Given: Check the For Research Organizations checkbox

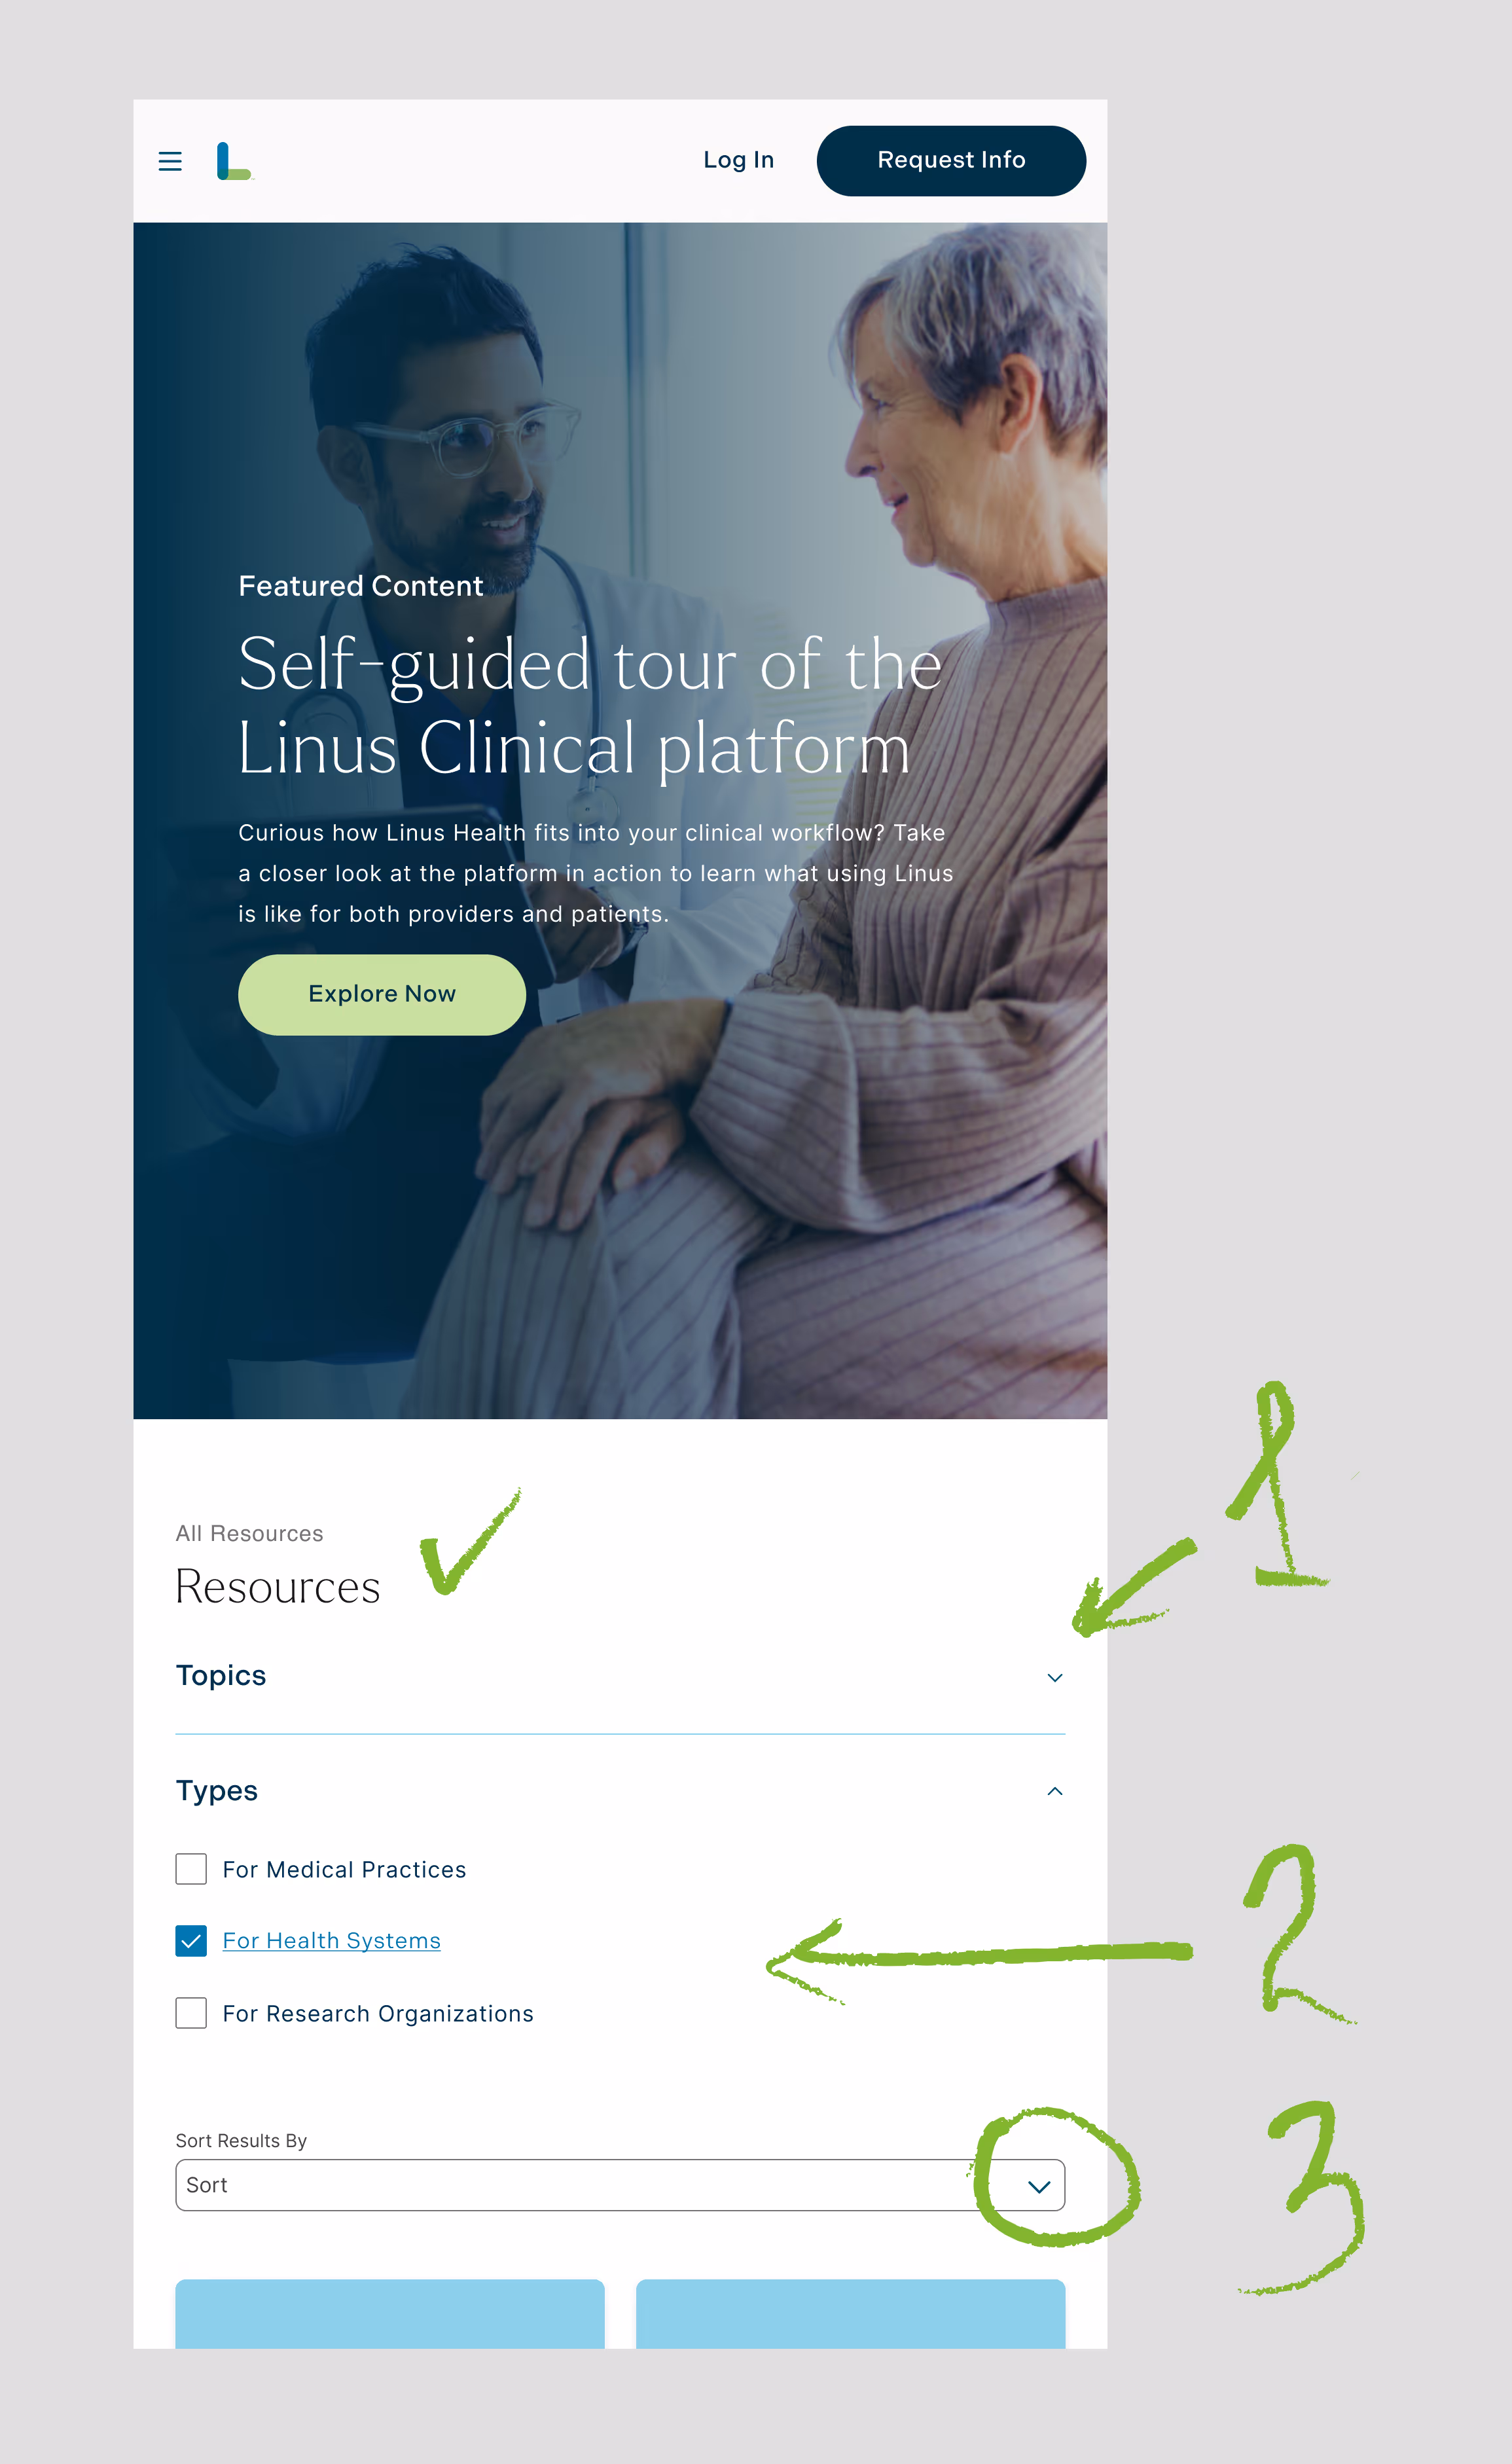Looking at the screenshot, I should coord(191,2013).
